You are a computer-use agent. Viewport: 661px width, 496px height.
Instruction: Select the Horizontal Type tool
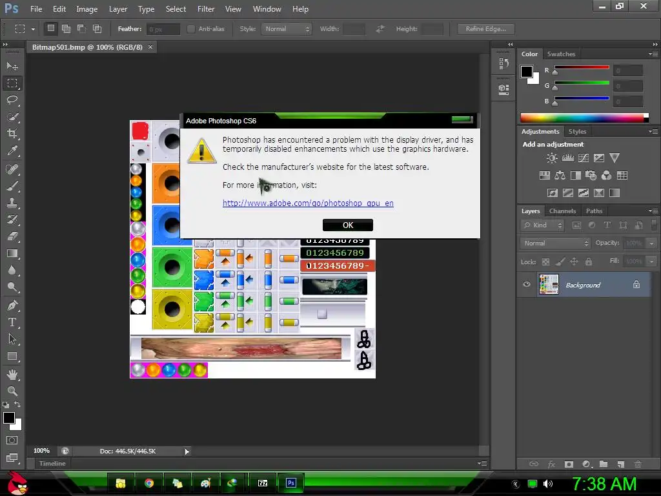pos(12,322)
